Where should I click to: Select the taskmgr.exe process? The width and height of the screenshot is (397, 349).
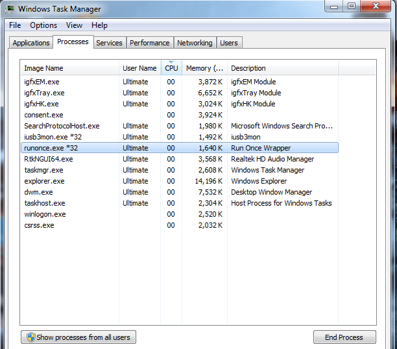click(x=180, y=170)
